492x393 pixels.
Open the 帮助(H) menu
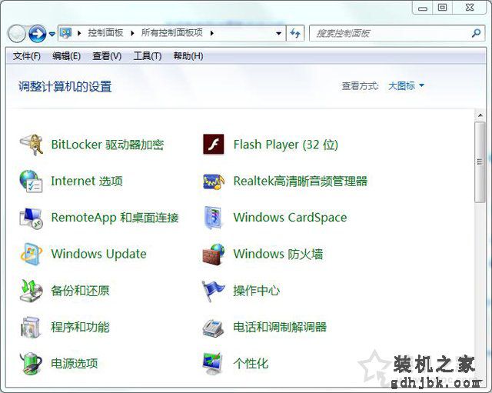point(188,56)
